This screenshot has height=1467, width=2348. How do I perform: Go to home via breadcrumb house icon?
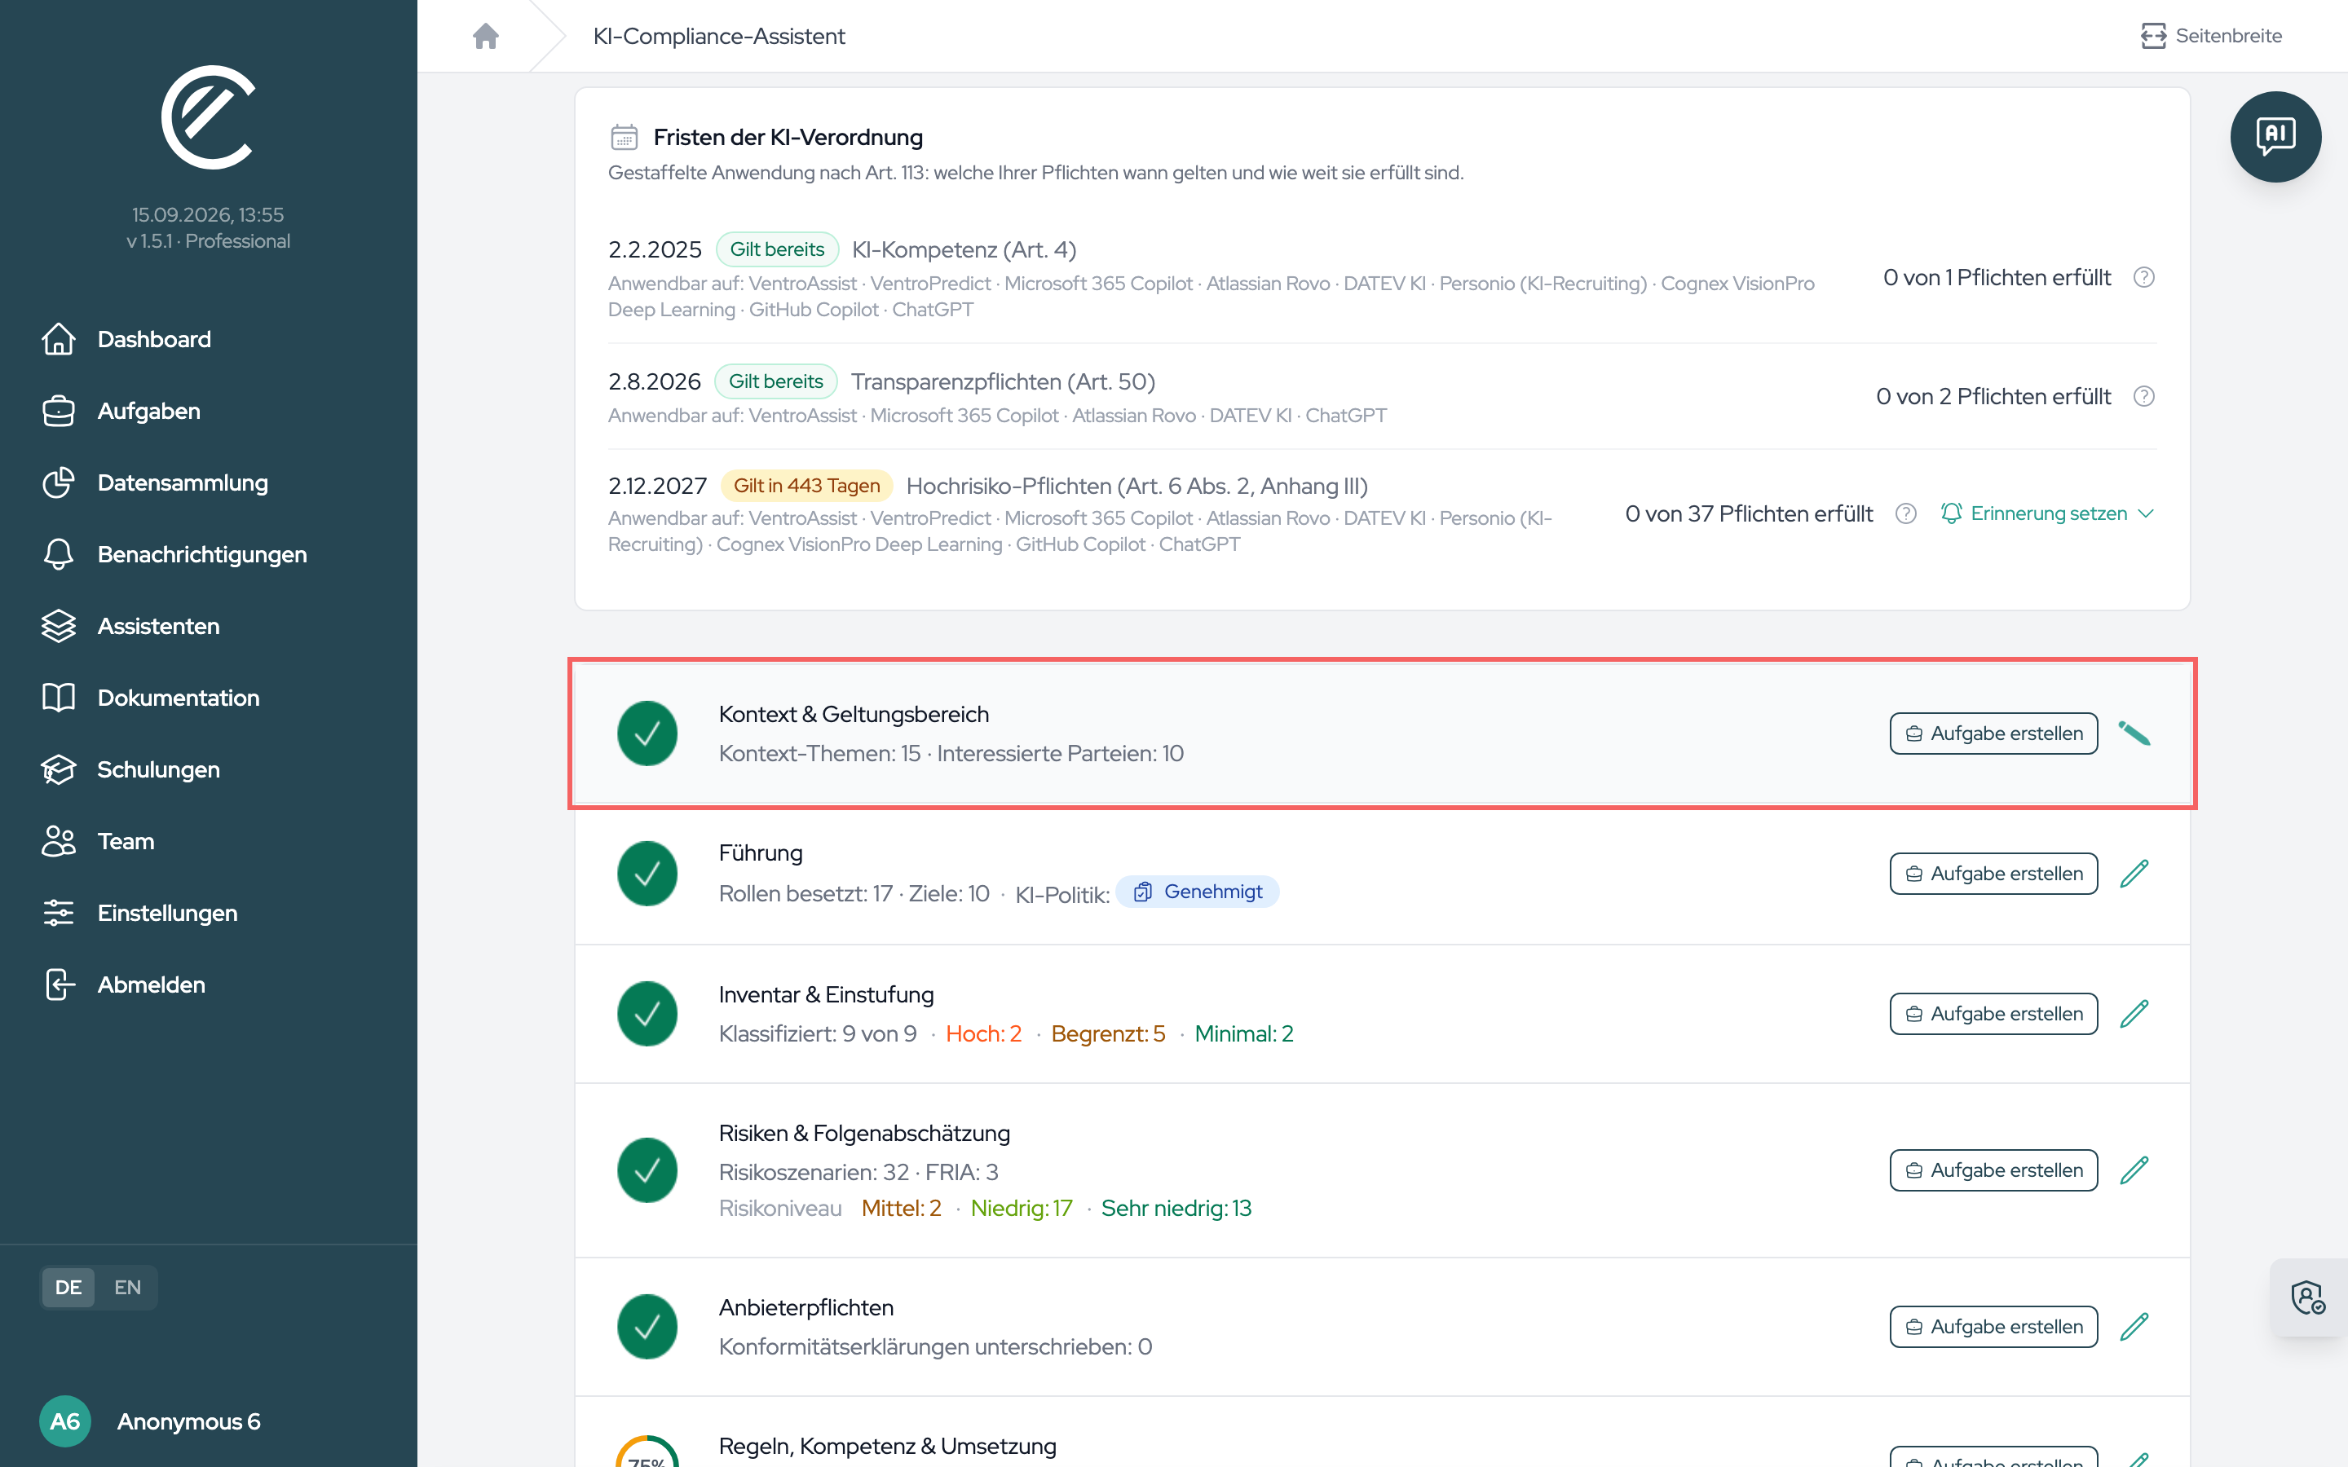pyautogui.click(x=485, y=36)
